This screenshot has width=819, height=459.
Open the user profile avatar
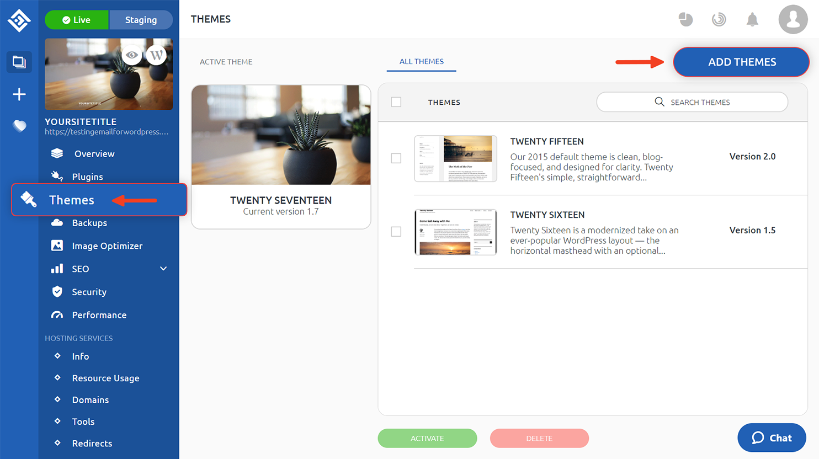[x=793, y=19]
